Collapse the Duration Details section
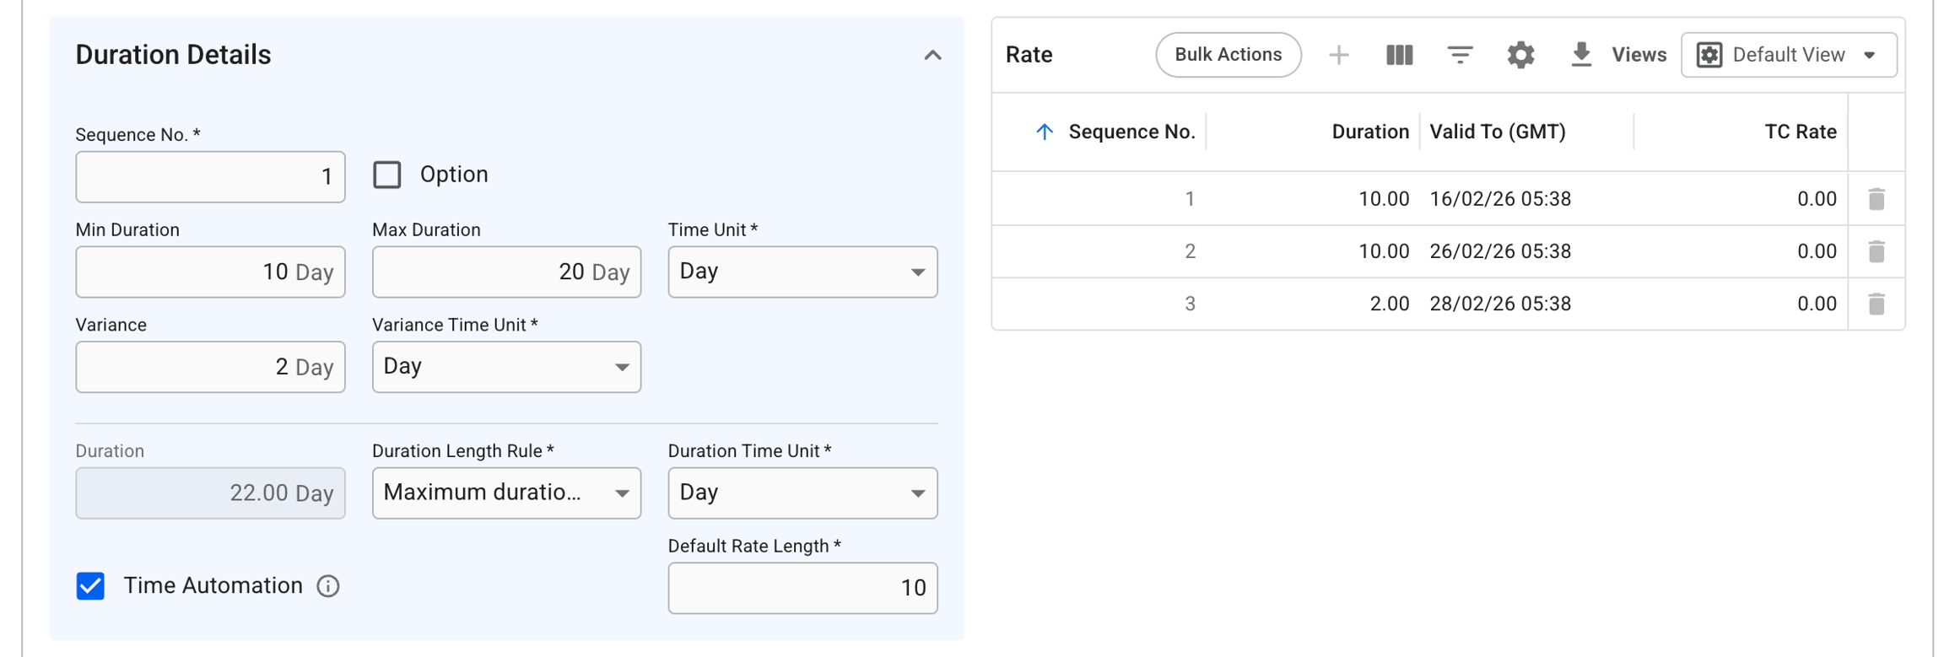The image size is (1944, 657). (x=932, y=56)
